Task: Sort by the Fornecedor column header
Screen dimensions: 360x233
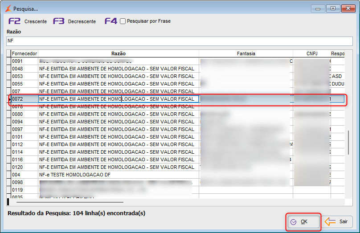Action: (25, 53)
